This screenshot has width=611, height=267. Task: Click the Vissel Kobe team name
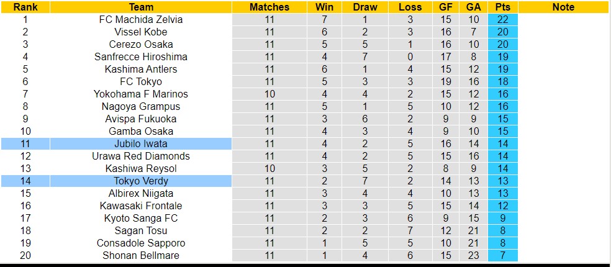pos(141,32)
